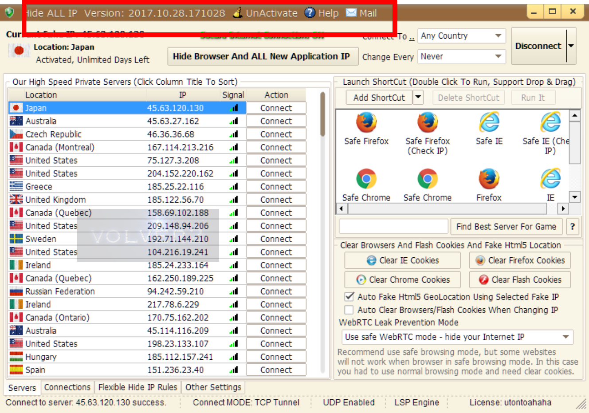
Task: Click shortcut panel scroll down arrow
Action: click(575, 197)
